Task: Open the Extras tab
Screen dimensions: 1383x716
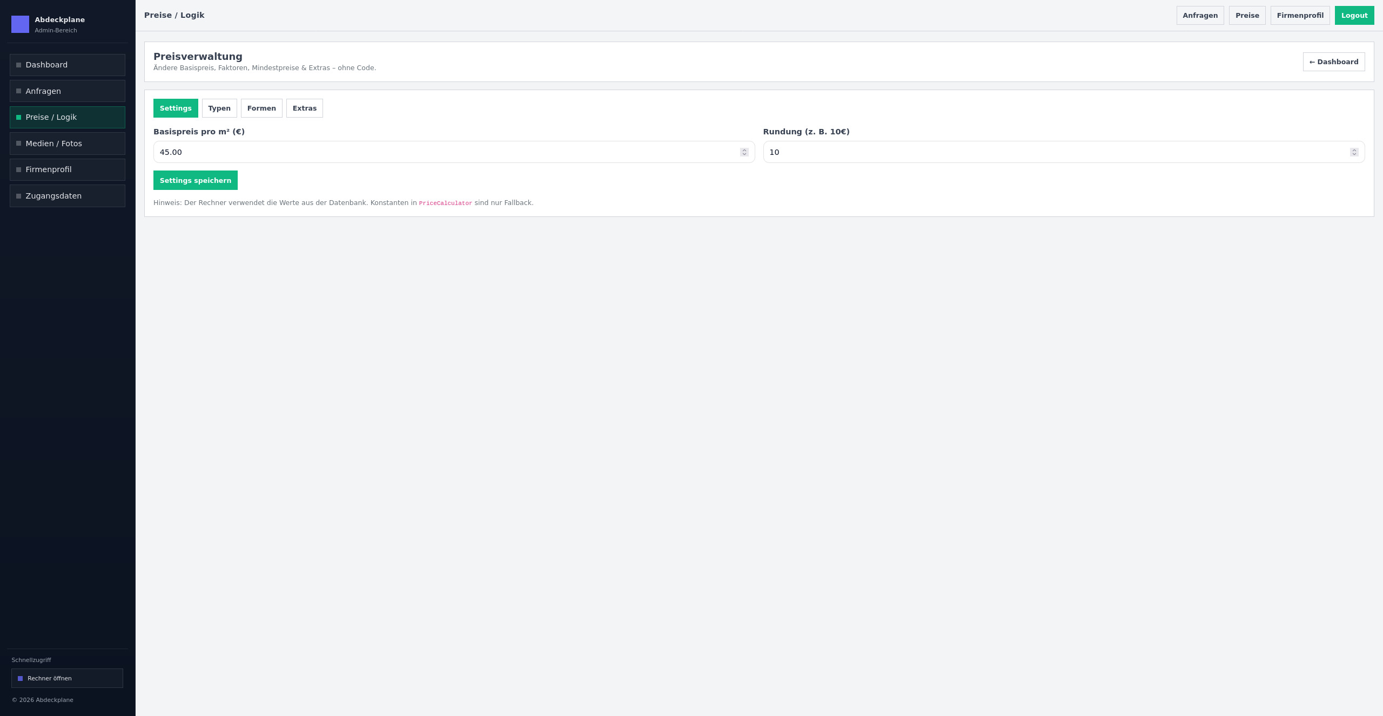Action: tap(305, 108)
